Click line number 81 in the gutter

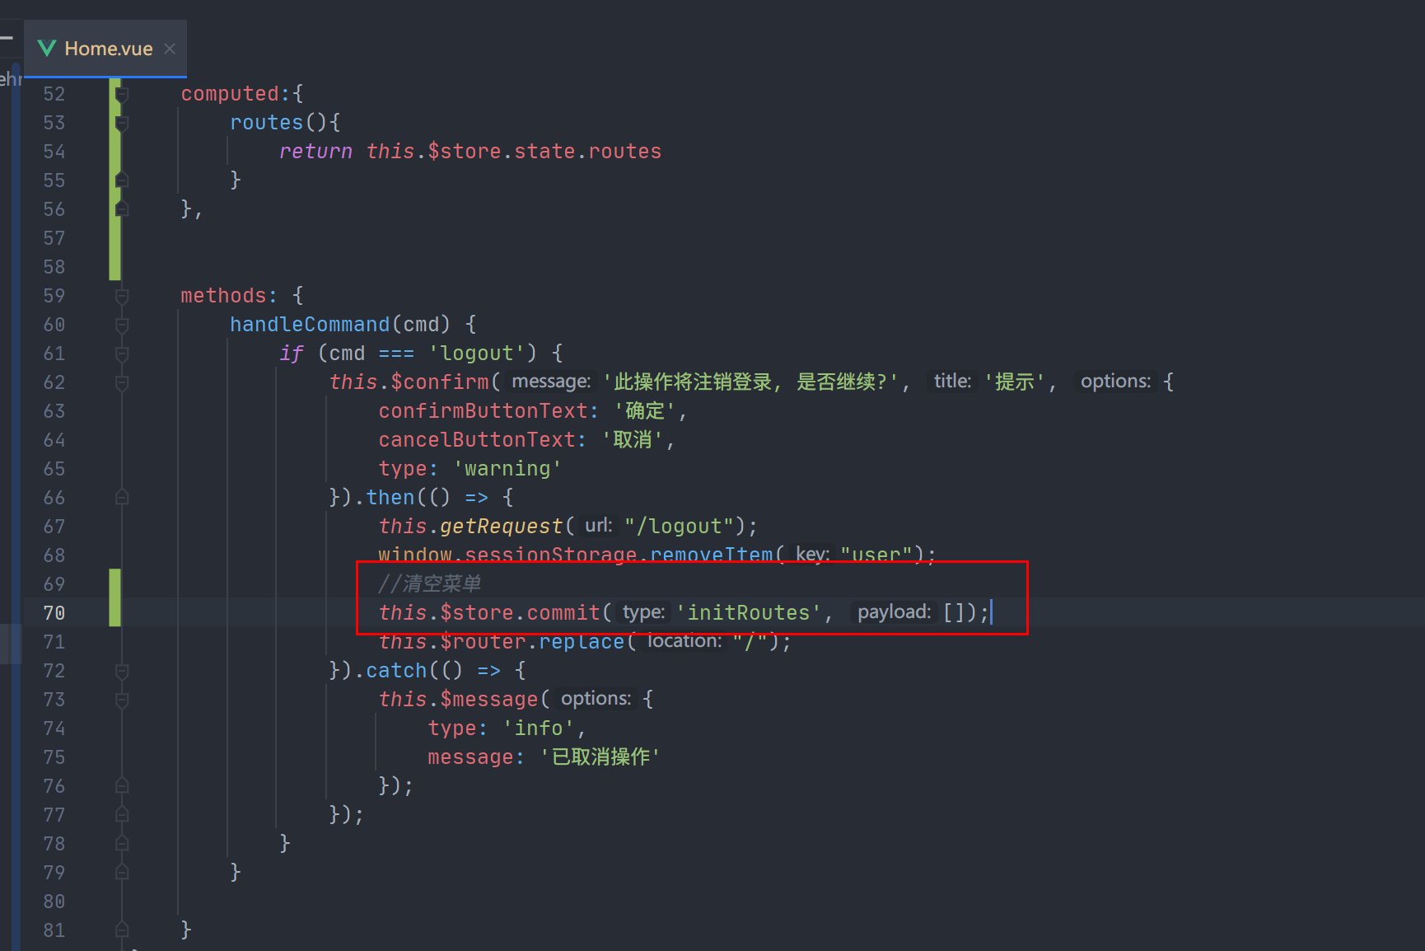click(54, 930)
